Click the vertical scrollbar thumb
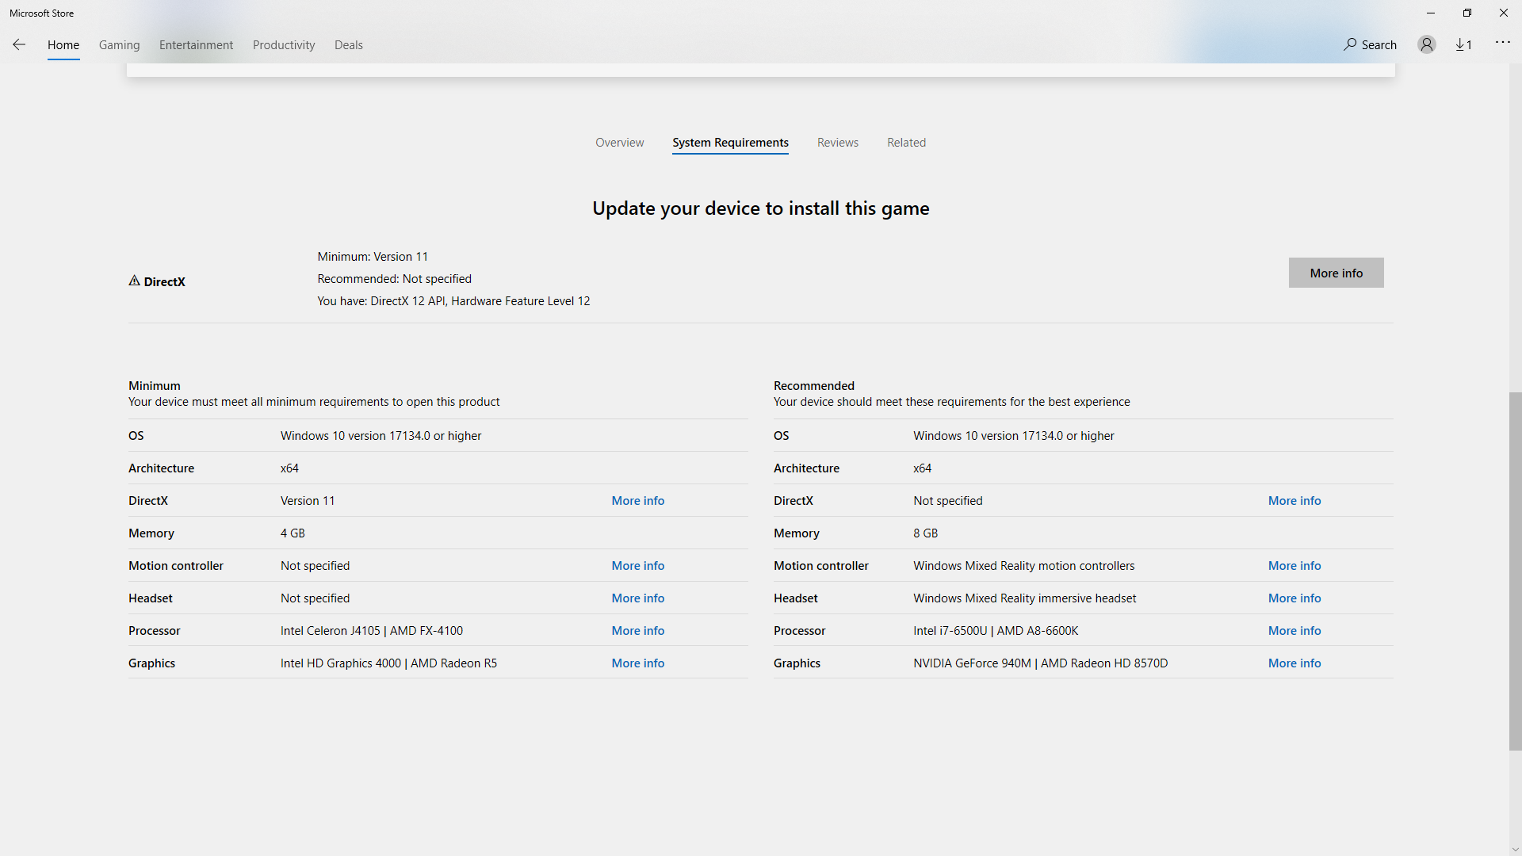 pyautogui.click(x=1515, y=571)
